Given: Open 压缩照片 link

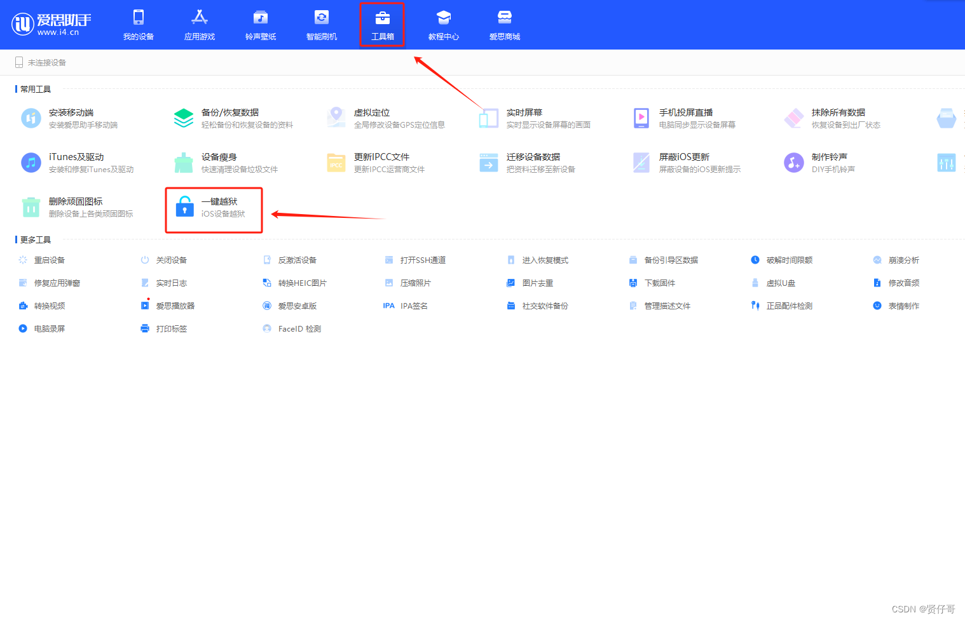Looking at the screenshot, I should (x=408, y=283).
